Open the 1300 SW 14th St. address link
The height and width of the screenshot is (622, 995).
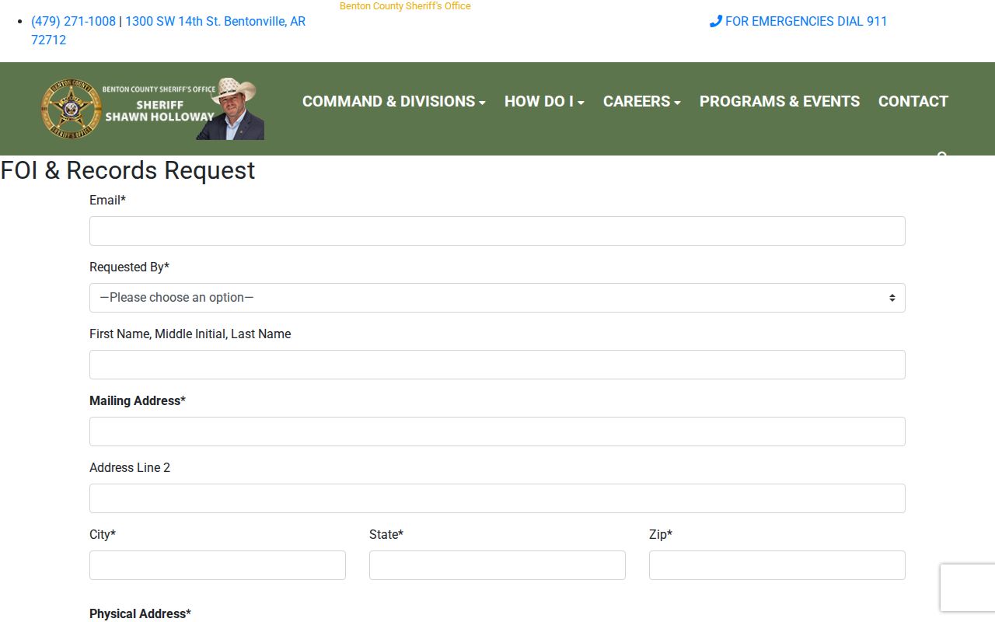pyautogui.click(x=168, y=31)
